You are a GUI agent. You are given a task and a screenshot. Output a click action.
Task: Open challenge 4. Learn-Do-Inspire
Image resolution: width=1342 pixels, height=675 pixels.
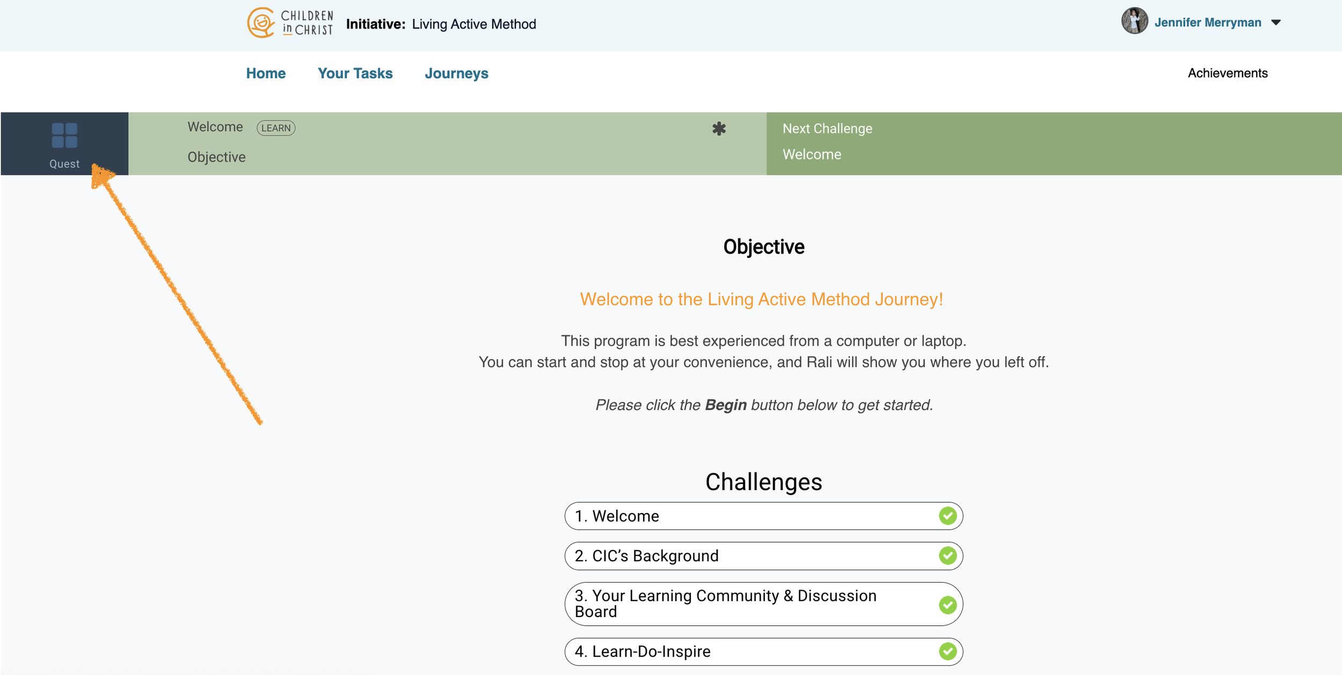pos(752,651)
